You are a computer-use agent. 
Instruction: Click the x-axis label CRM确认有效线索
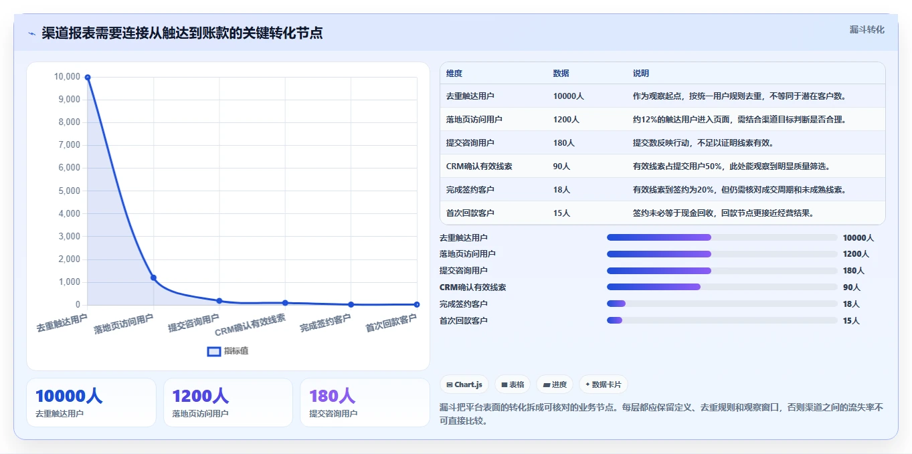[x=250, y=325]
